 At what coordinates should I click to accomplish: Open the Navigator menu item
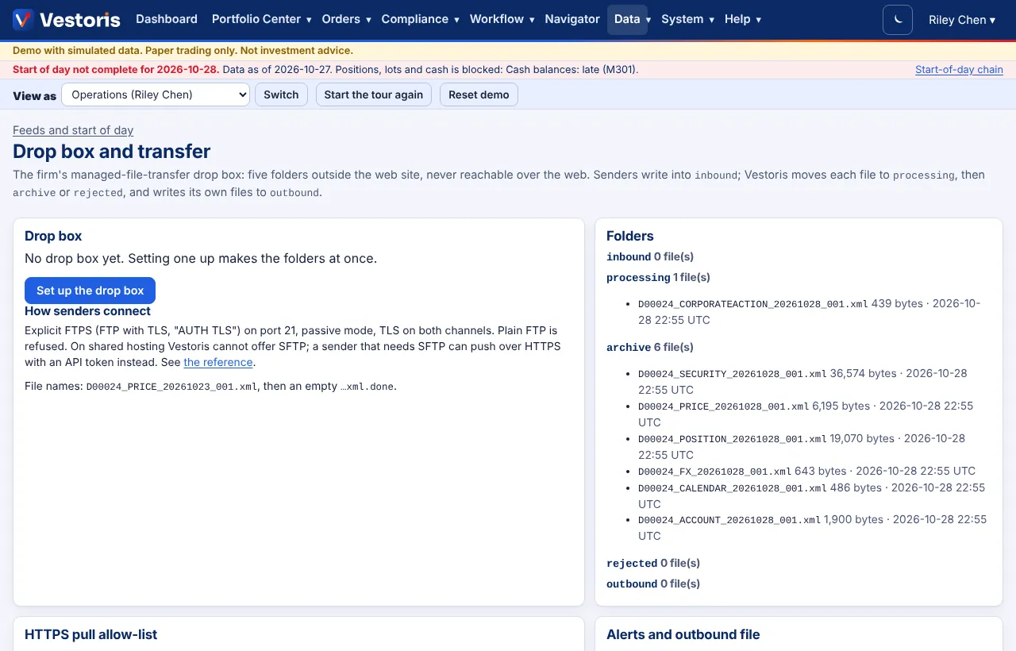point(572,19)
